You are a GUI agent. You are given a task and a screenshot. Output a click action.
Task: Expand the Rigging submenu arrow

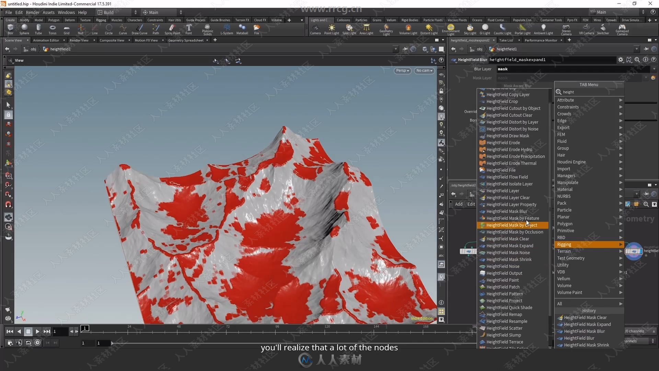621,245
